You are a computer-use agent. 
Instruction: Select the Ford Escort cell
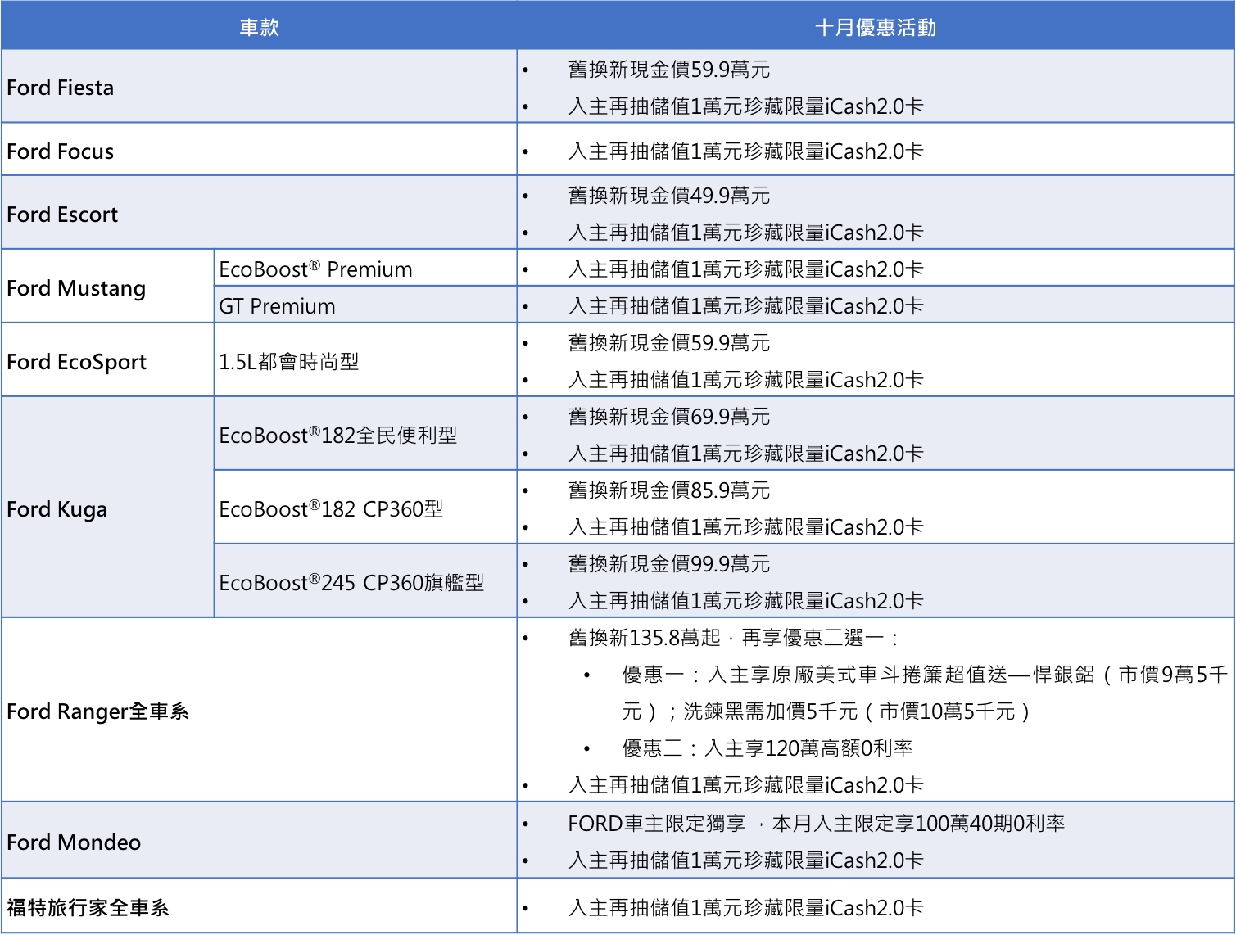tap(259, 214)
